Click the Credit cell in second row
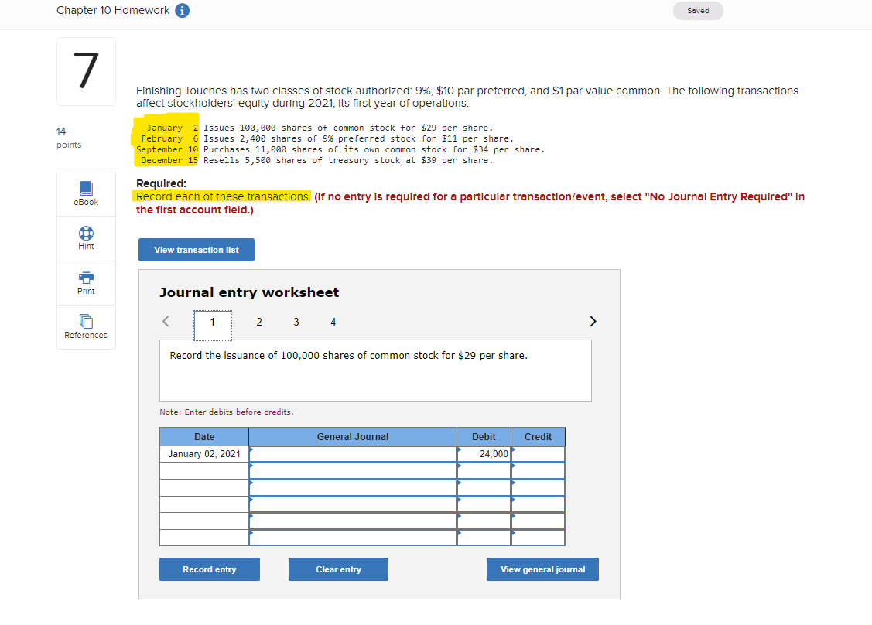Image resolution: width=872 pixels, height=625 pixels. [x=538, y=471]
